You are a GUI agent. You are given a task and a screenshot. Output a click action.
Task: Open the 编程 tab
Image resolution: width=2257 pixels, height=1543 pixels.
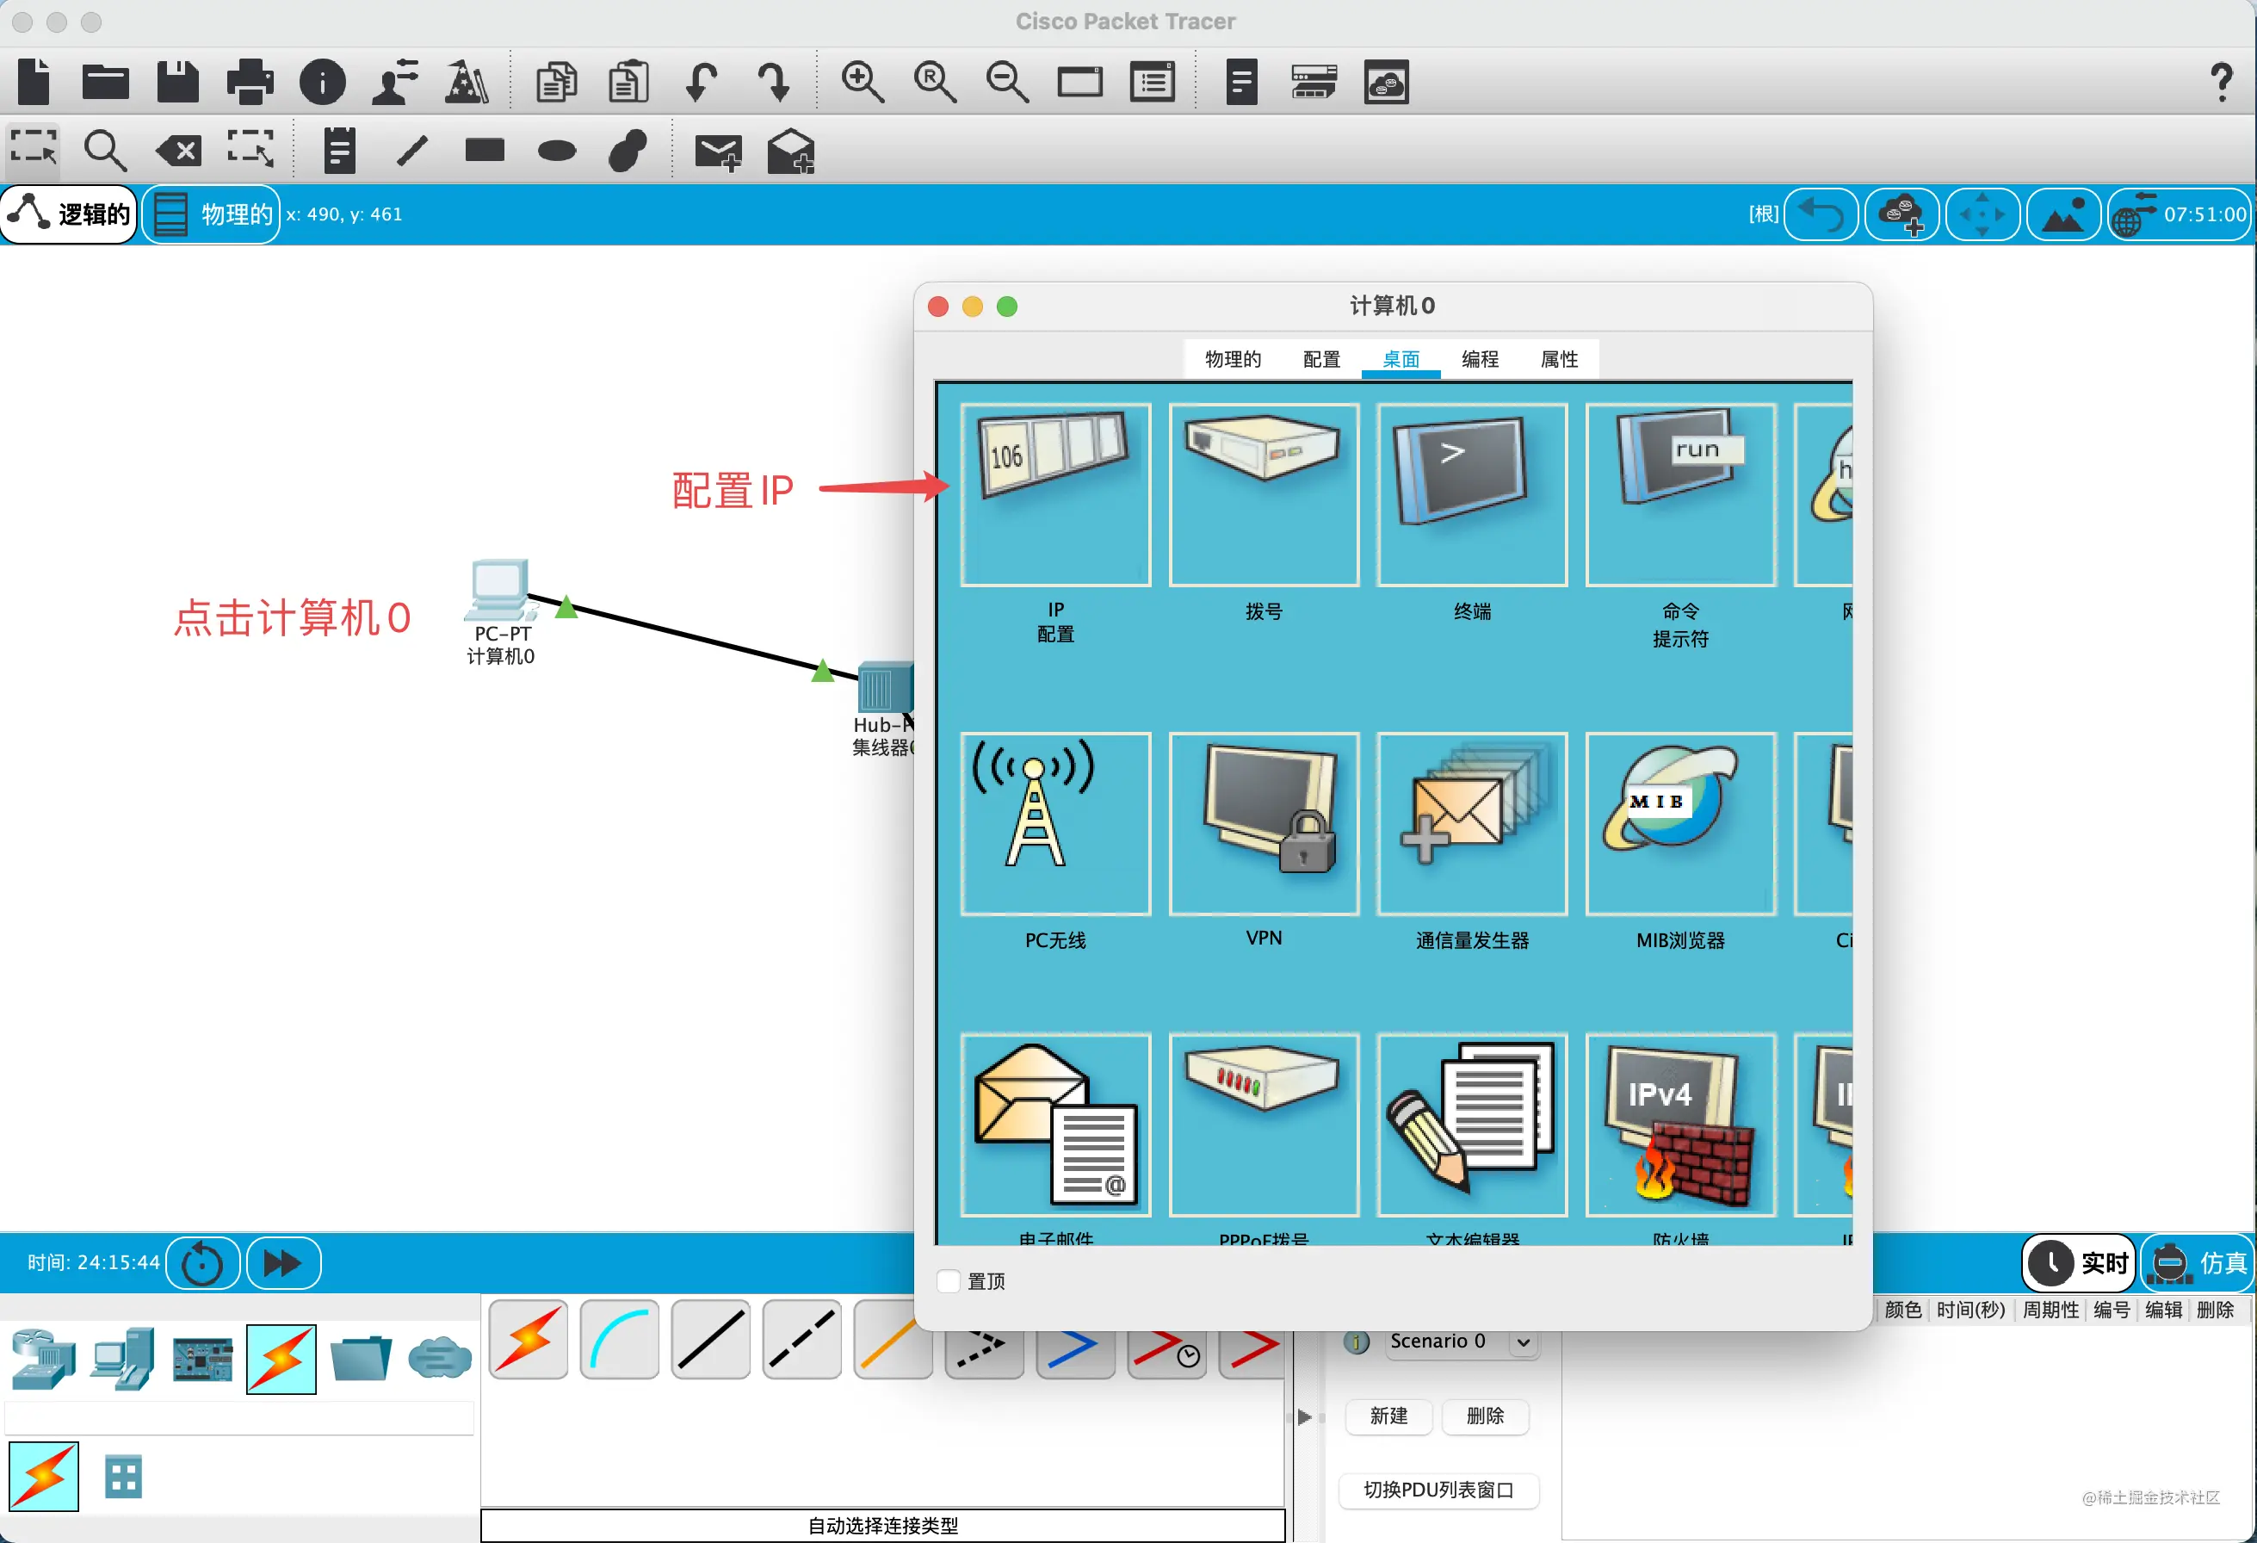[x=1479, y=358]
